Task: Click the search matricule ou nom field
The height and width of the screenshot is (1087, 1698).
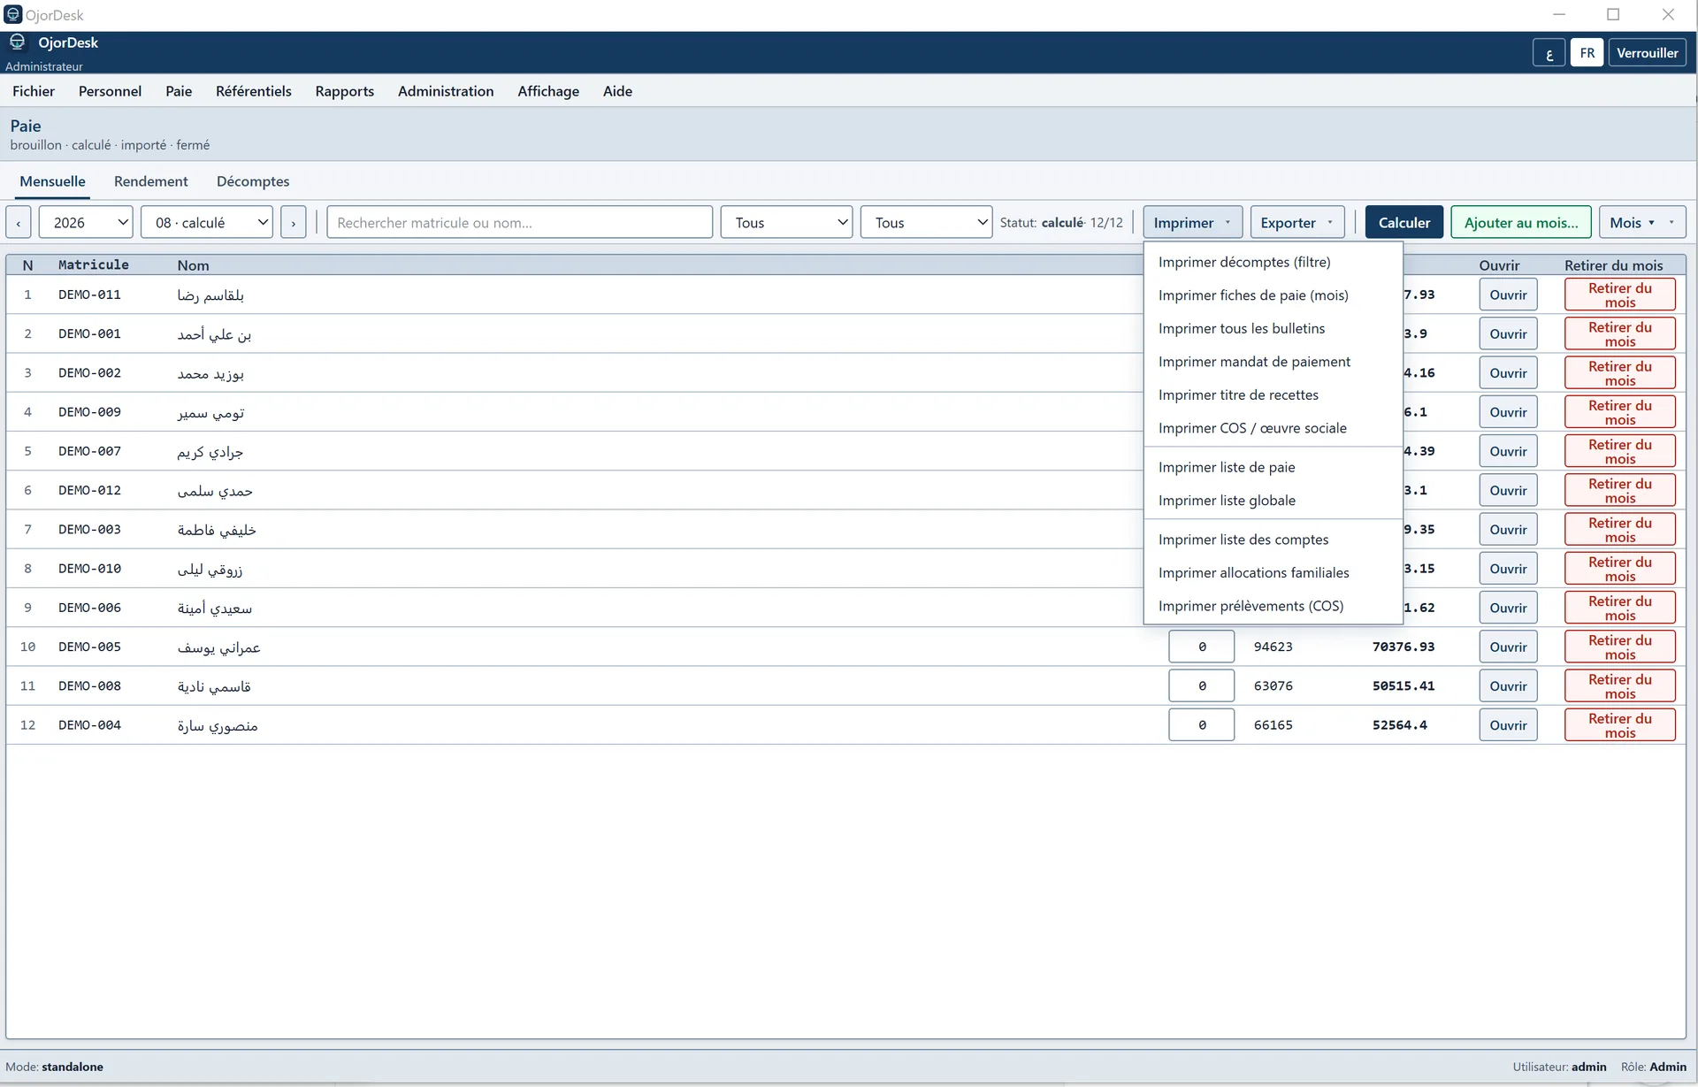Action: pos(519,223)
